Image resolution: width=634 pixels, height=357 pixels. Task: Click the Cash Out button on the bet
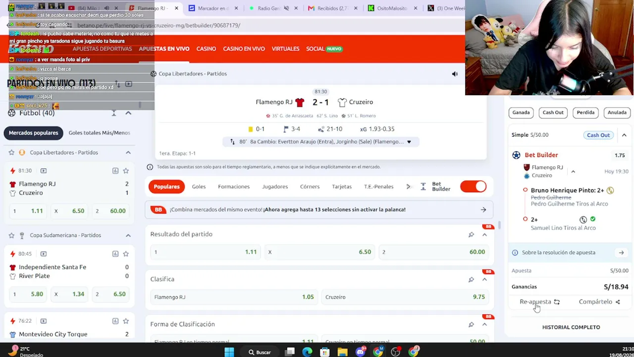coord(598,135)
